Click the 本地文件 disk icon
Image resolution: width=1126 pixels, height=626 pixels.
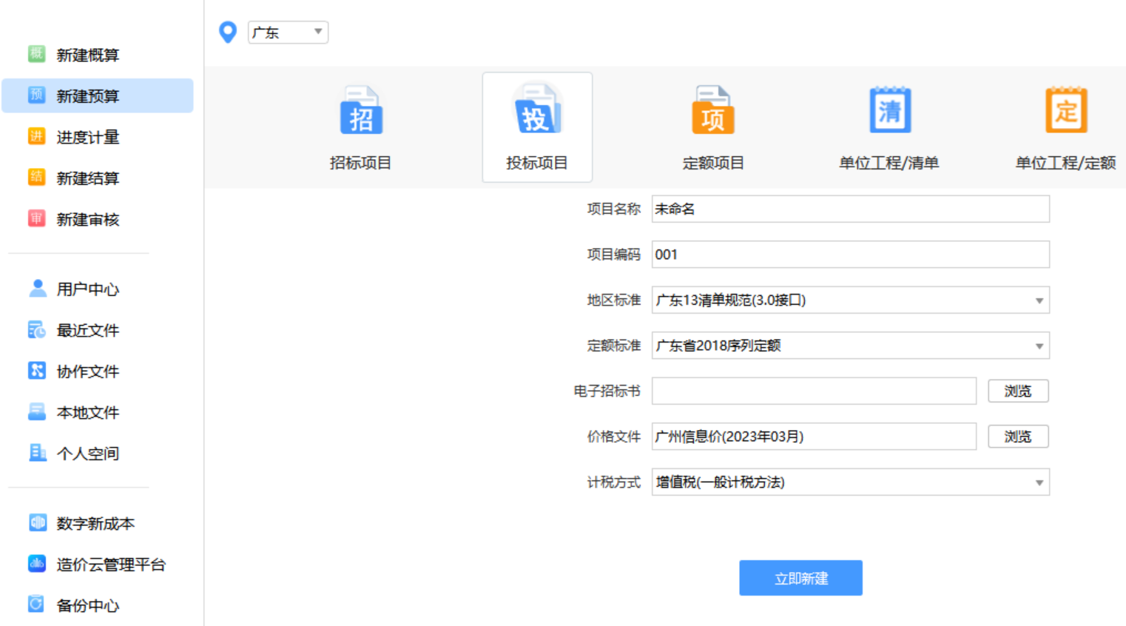pos(37,411)
